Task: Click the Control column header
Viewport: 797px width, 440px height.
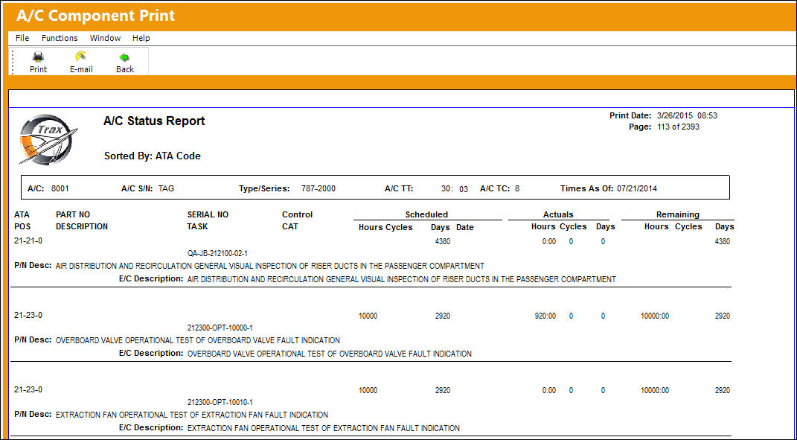Action: pos(298,214)
